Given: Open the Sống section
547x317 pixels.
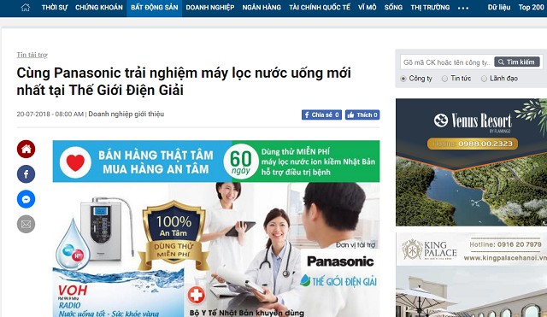Looking at the screenshot, I should (393, 8).
